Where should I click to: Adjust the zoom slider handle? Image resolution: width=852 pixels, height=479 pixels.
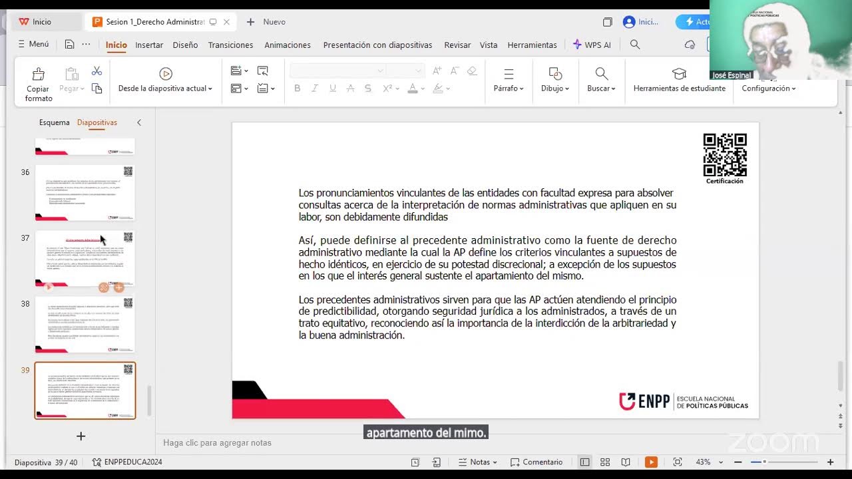click(x=765, y=462)
